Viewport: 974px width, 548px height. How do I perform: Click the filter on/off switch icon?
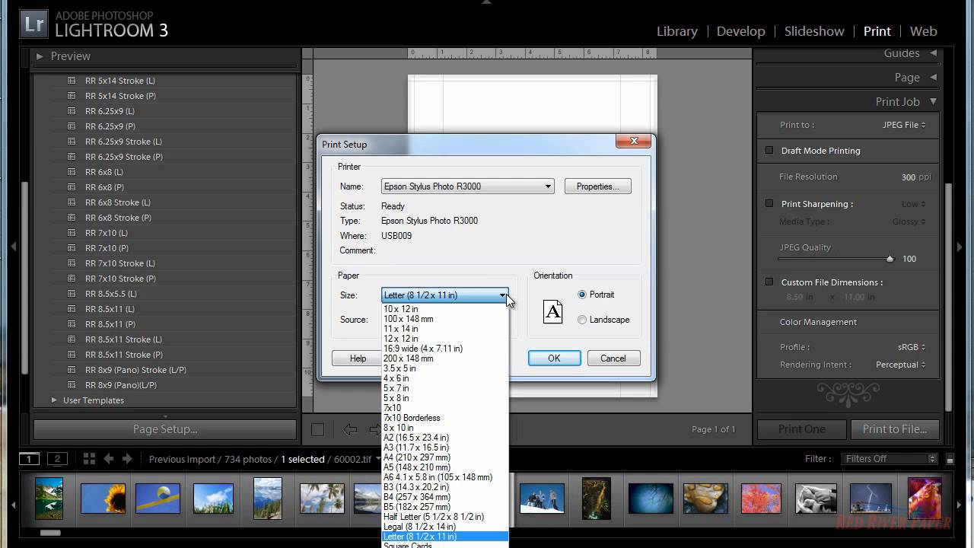click(x=950, y=459)
